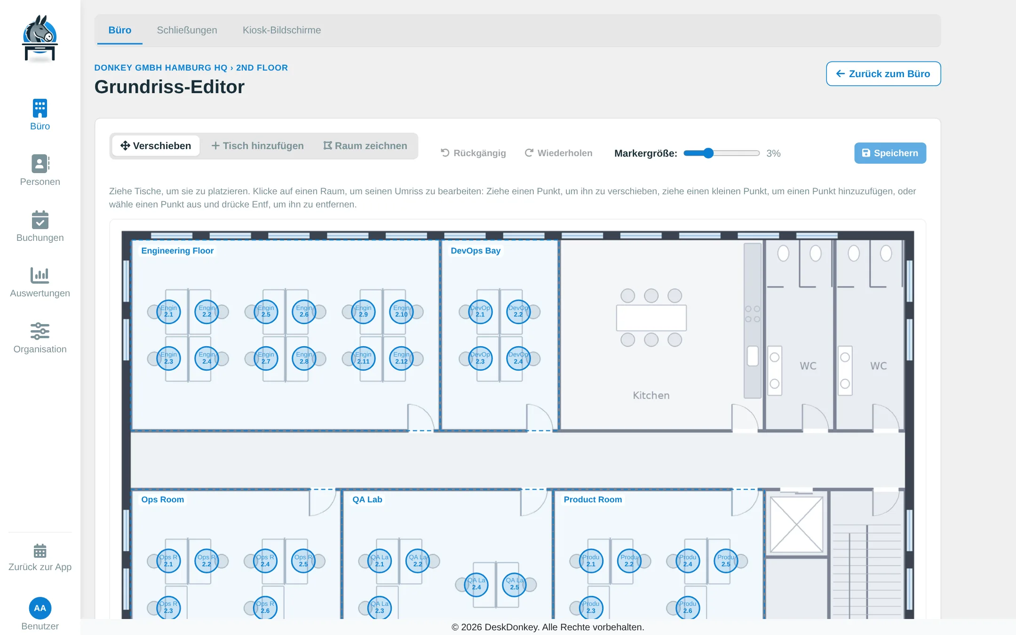Go back via Zurück zum Büro
Image resolution: width=1016 pixels, height=635 pixels.
883,74
